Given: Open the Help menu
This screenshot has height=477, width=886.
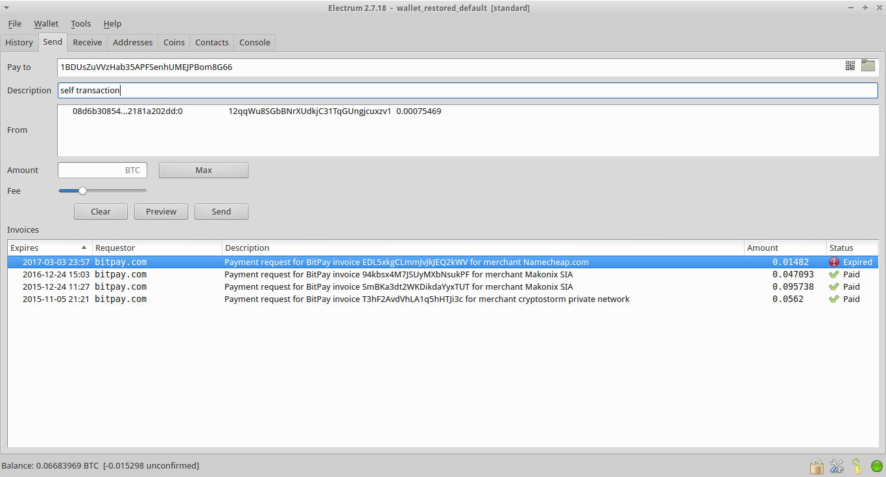Looking at the screenshot, I should pos(112,24).
